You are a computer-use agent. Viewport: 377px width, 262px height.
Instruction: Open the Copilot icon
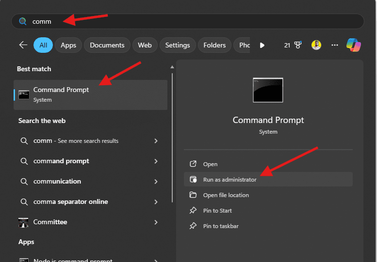pos(353,45)
